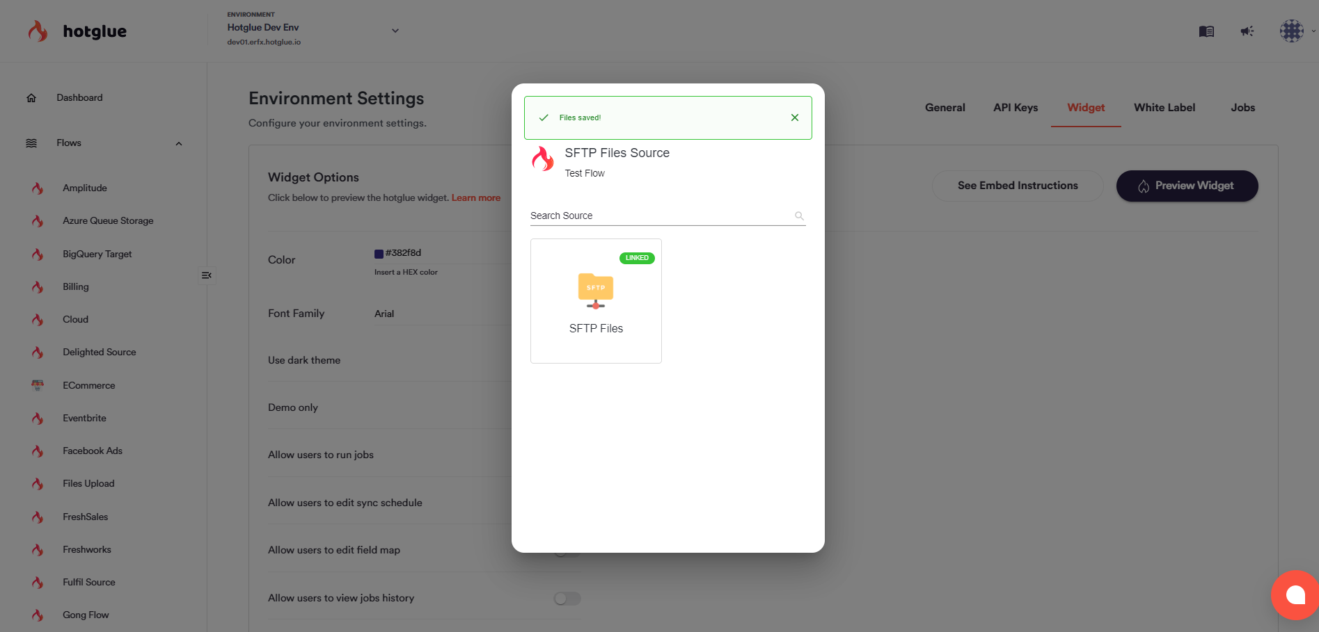The height and width of the screenshot is (632, 1319).
Task: Click the #382f8d color swatch
Action: 379,254
